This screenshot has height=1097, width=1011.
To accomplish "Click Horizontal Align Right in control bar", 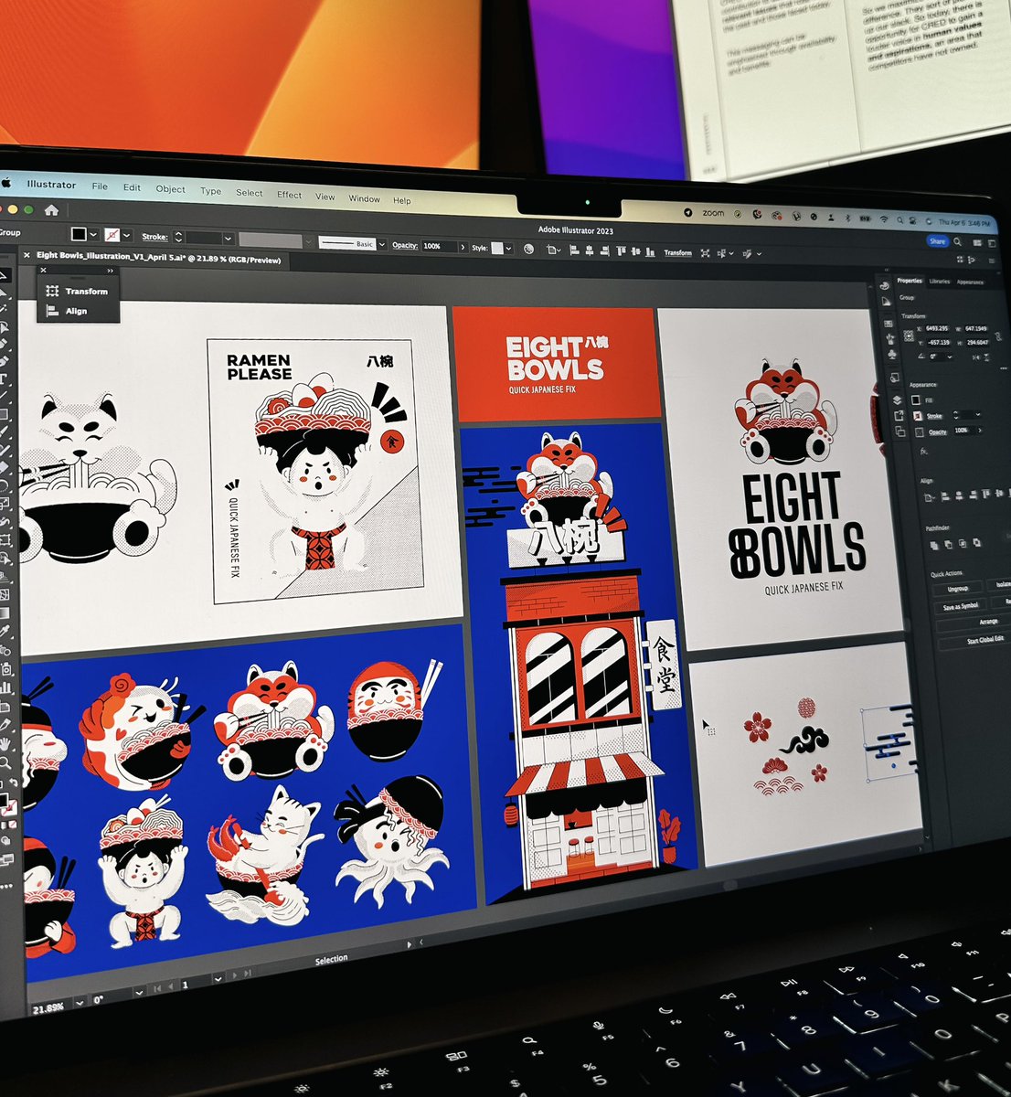I will coord(604,250).
